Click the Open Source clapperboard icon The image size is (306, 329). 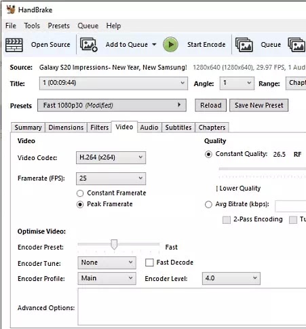[14, 45]
